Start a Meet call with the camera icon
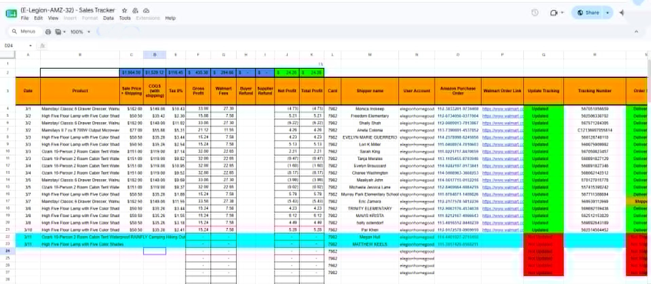651x284 pixels. (554, 13)
